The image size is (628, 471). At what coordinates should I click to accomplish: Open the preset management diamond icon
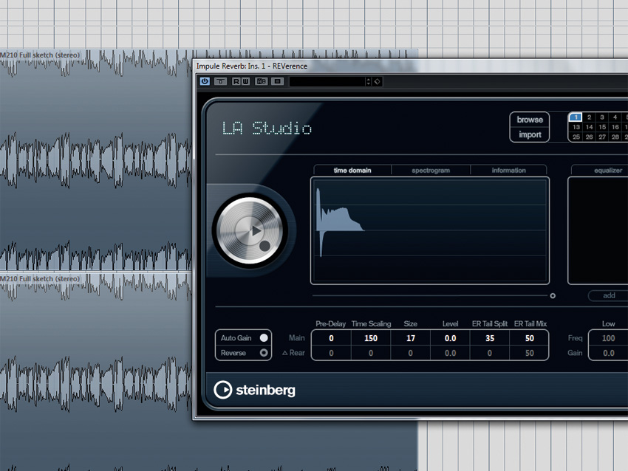point(378,82)
